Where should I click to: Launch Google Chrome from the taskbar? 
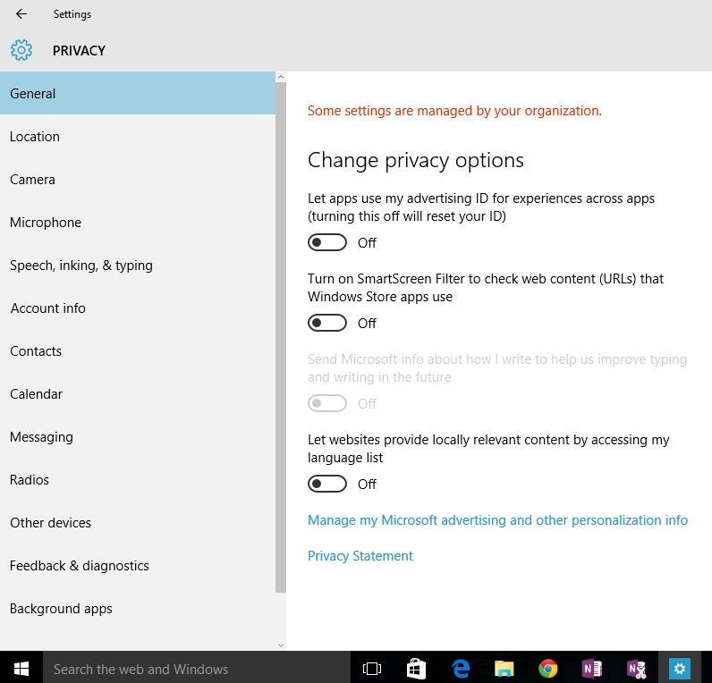pos(548,669)
